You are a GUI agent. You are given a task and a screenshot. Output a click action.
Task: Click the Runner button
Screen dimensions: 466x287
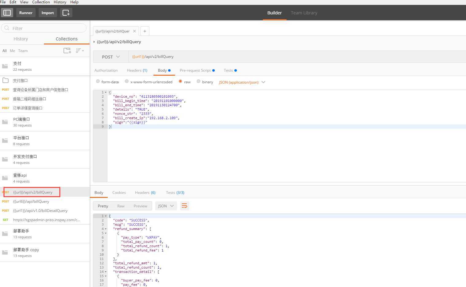click(26, 13)
